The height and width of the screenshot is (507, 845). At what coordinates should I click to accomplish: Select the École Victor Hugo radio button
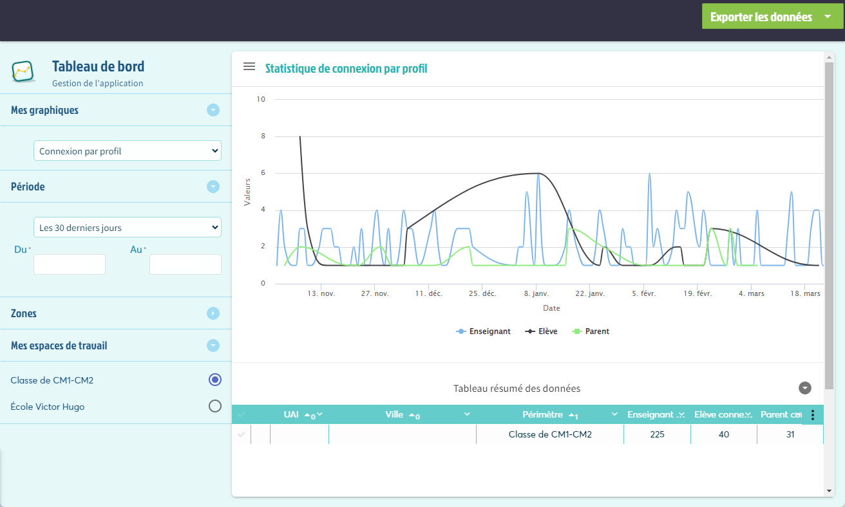point(215,406)
